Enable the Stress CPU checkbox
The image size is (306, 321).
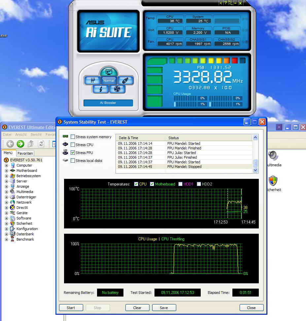click(x=73, y=144)
